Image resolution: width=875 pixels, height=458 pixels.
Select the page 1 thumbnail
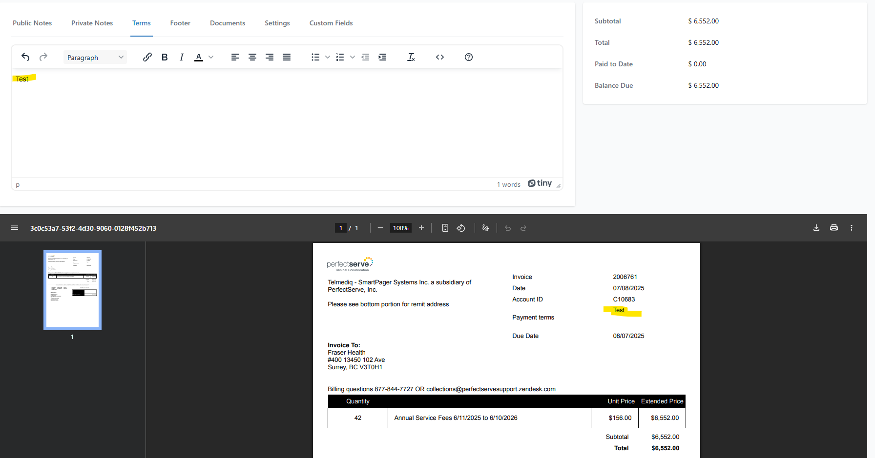72,290
